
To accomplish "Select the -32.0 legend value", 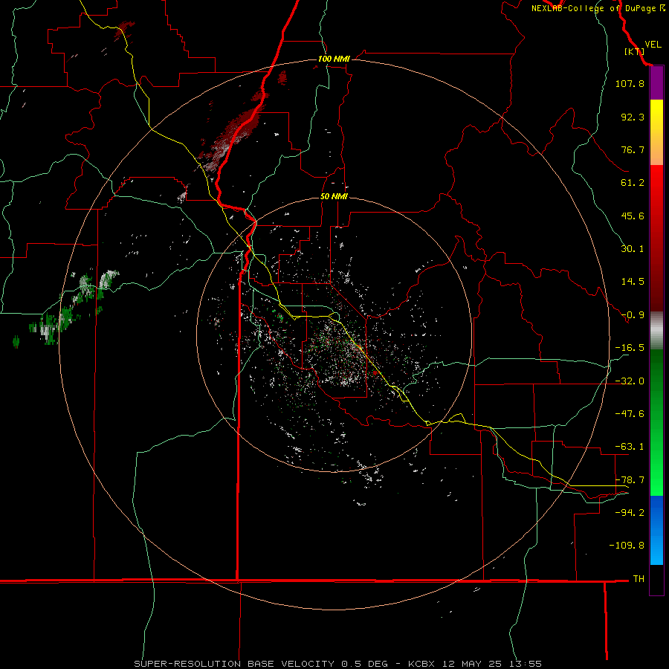I will [630, 381].
